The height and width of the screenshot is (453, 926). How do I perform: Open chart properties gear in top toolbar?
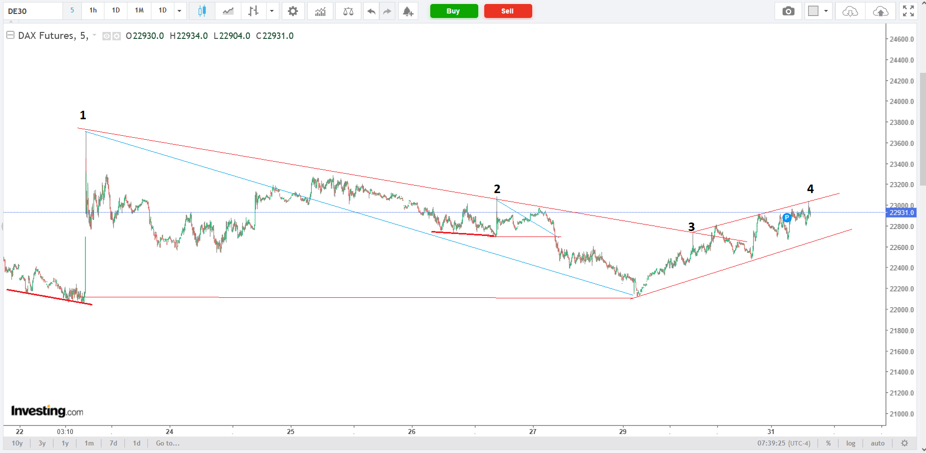pos(293,11)
